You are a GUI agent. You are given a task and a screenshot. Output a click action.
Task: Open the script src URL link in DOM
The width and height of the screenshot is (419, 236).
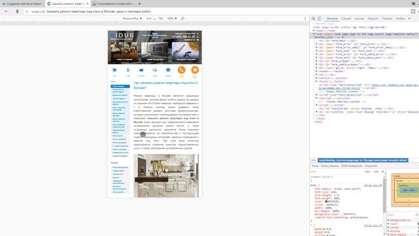tap(395, 85)
